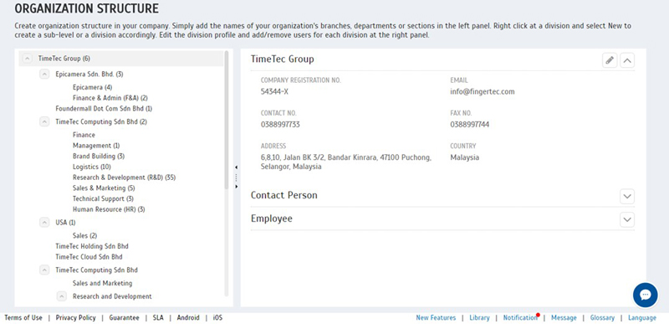Open Notification link with red dot
Screen dimensions: 669x324
[520, 317]
